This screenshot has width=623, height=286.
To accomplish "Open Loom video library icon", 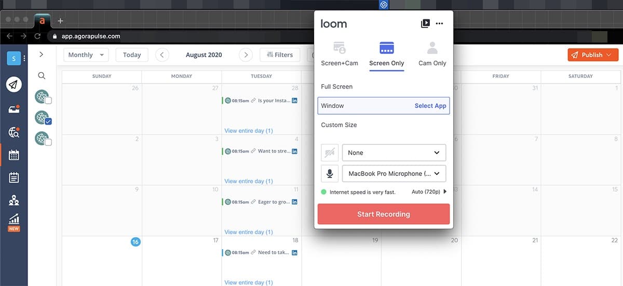I will (x=425, y=23).
